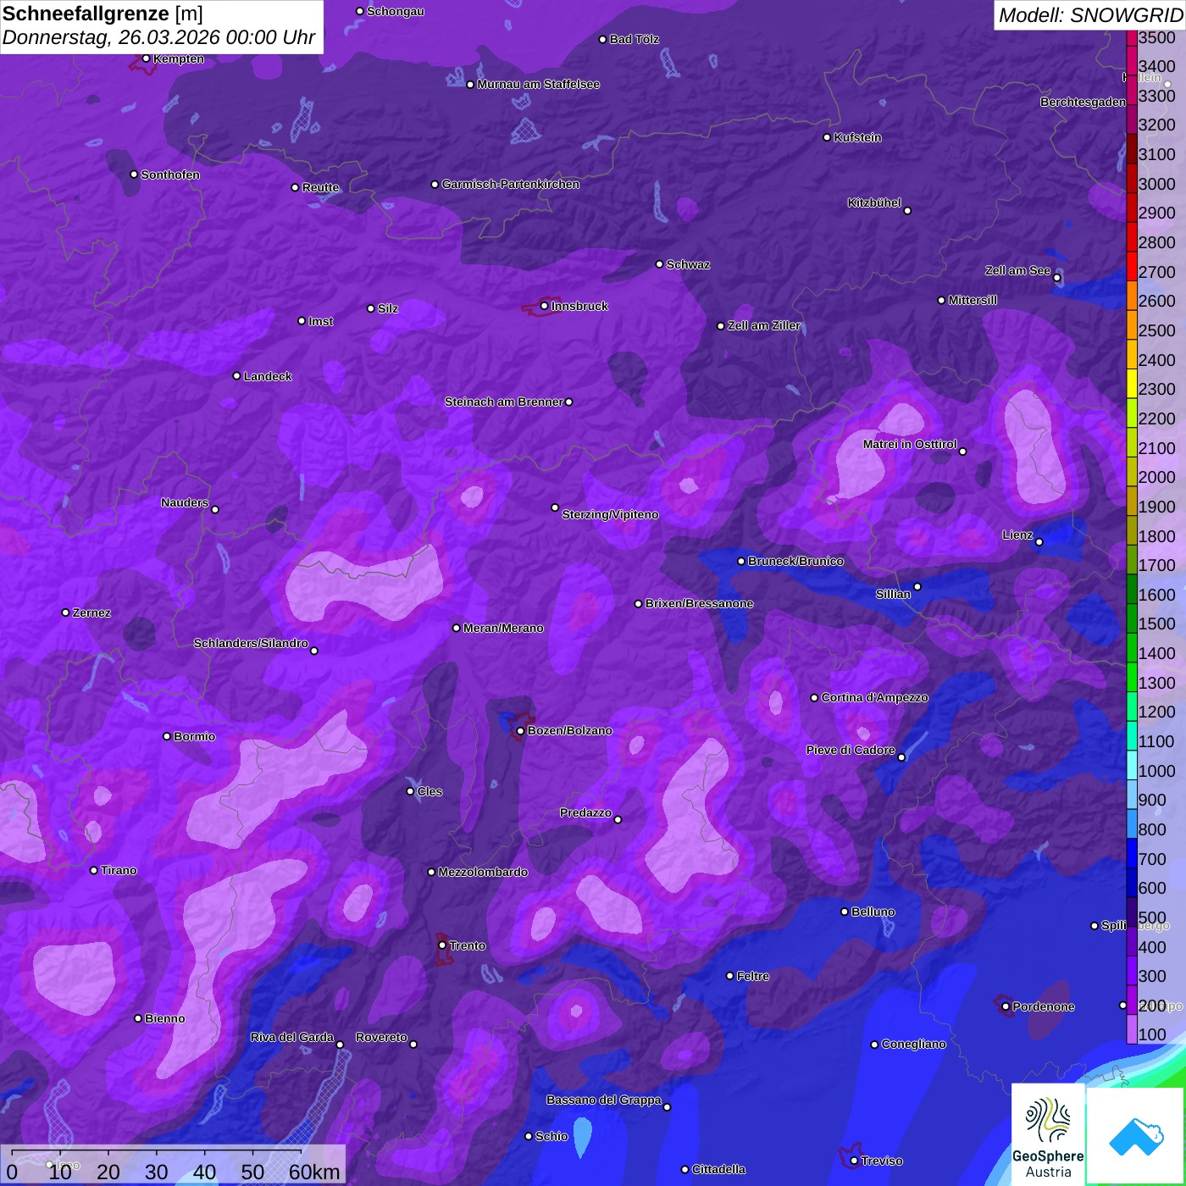Click the 'Bruneck/Brunico' map label
1186x1186 pixels.
pyautogui.click(x=795, y=561)
